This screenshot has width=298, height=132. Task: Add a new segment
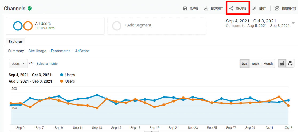[156, 26]
